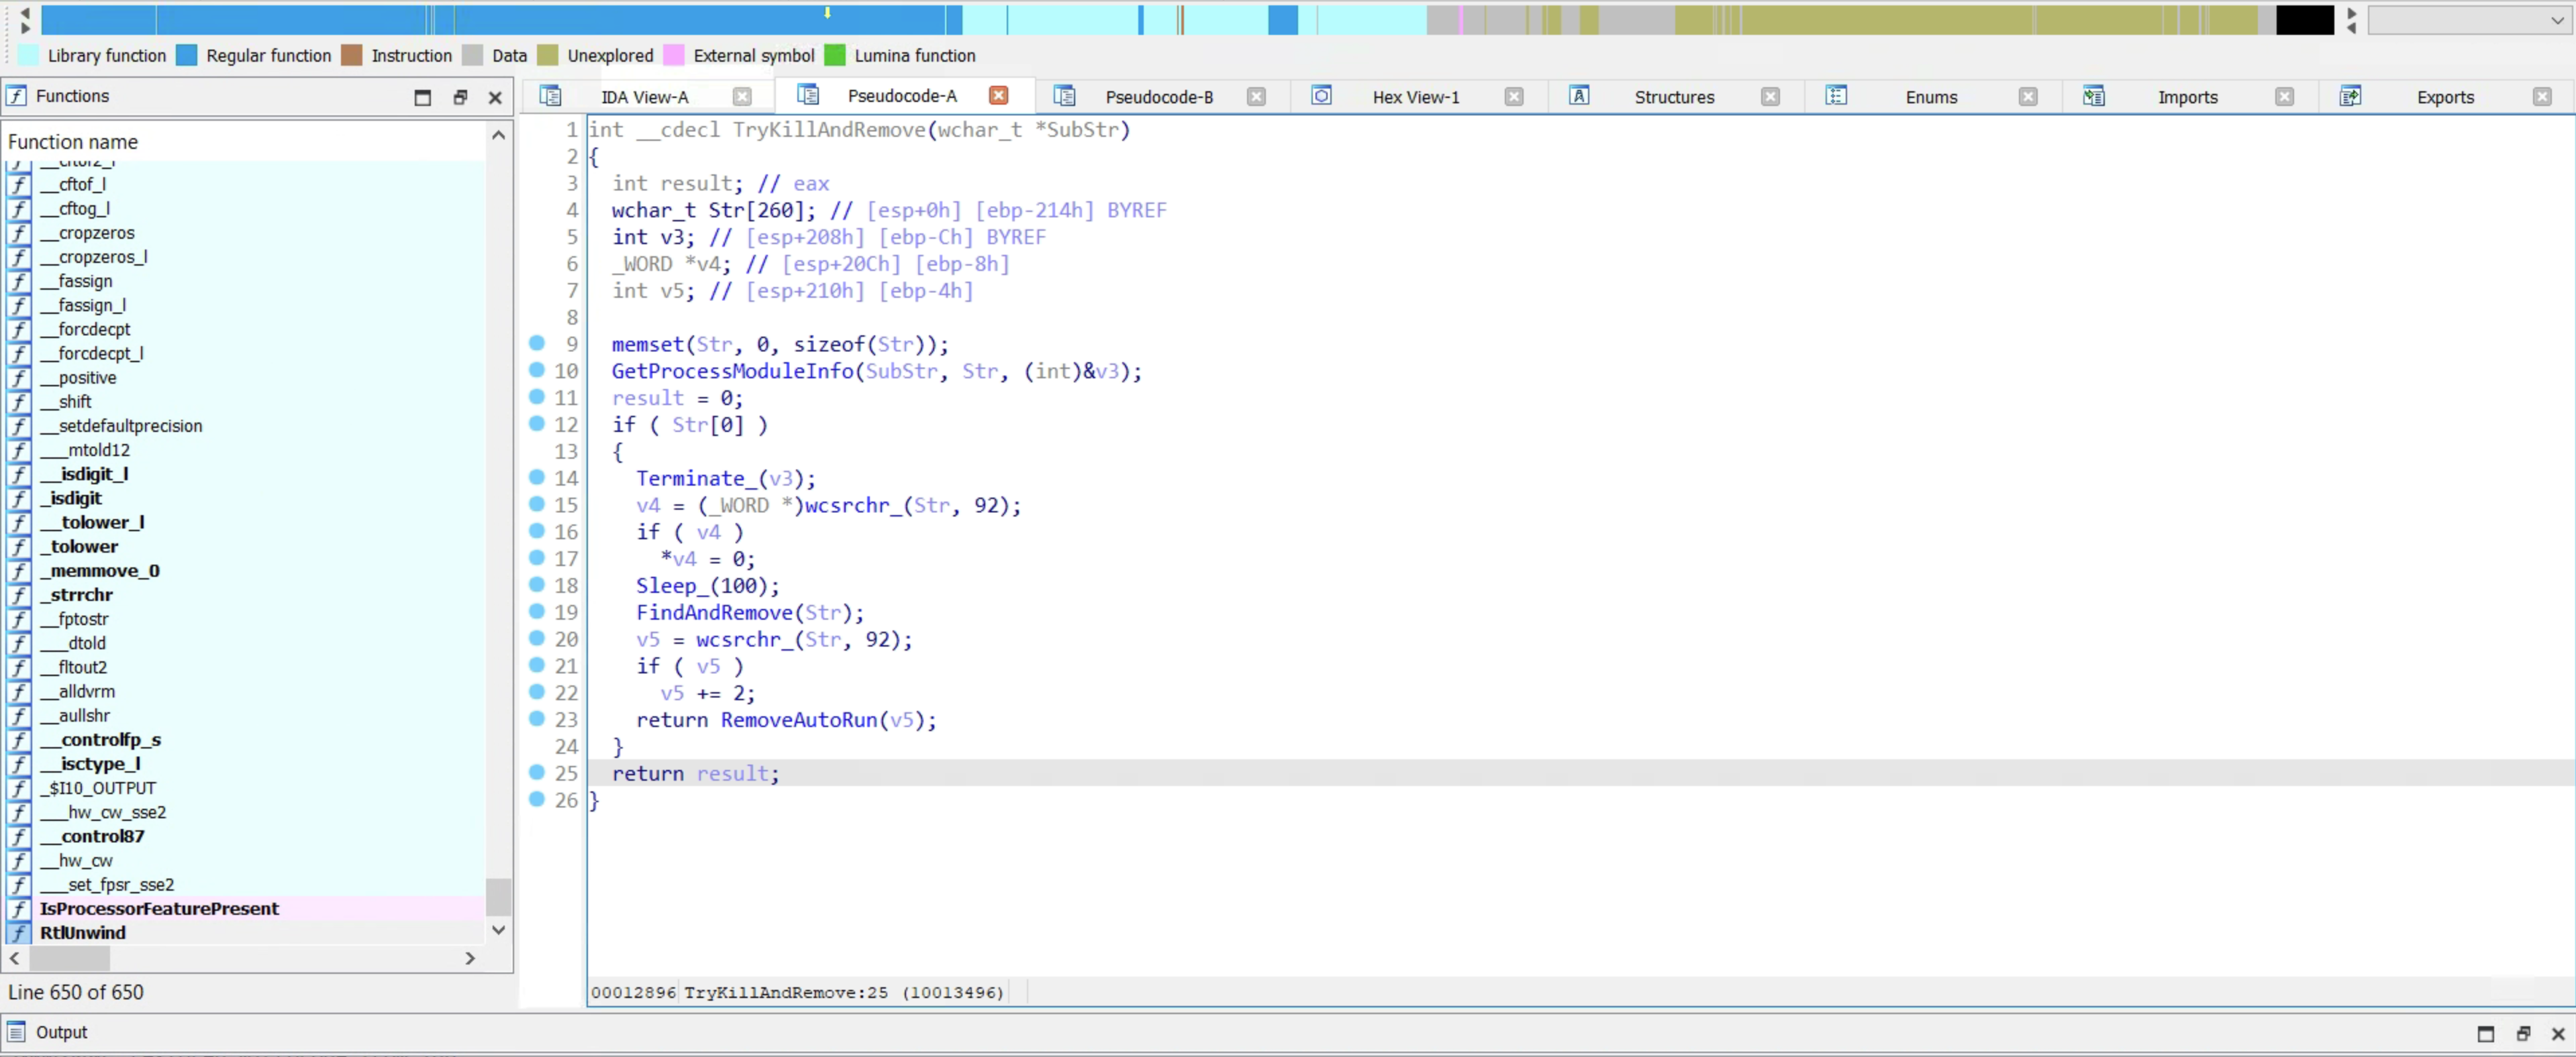Click the External symbol legend indicator
The width and height of the screenshot is (2576, 1057).
pyautogui.click(x=677, y=54)
